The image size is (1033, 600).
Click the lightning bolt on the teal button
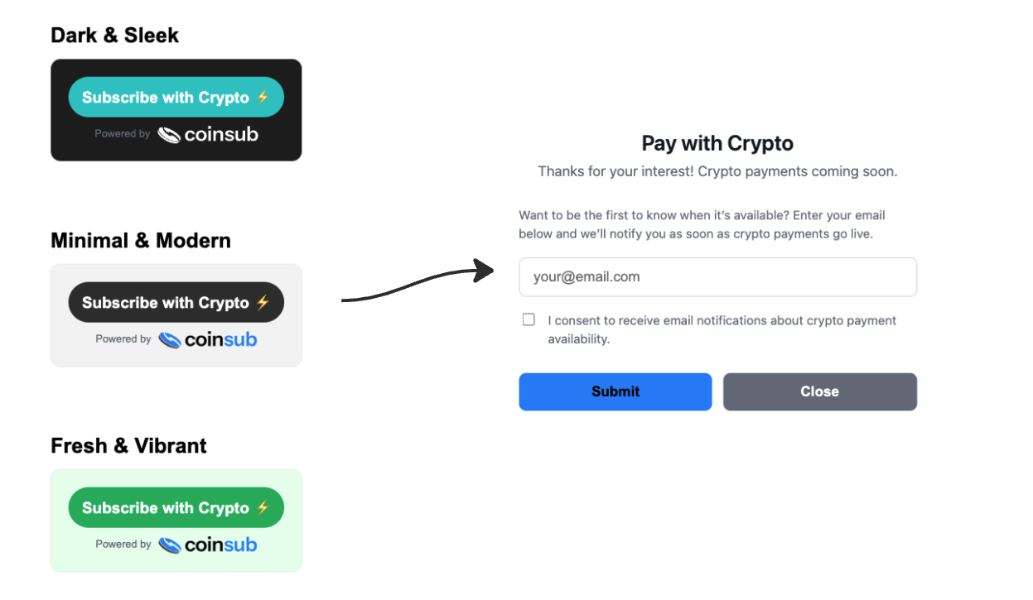click(x=263, y=98)
